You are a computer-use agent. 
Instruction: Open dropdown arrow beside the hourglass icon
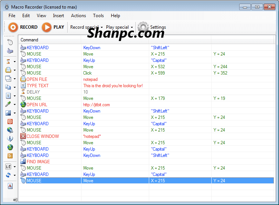pyautogui.click(x=15, y=61)
